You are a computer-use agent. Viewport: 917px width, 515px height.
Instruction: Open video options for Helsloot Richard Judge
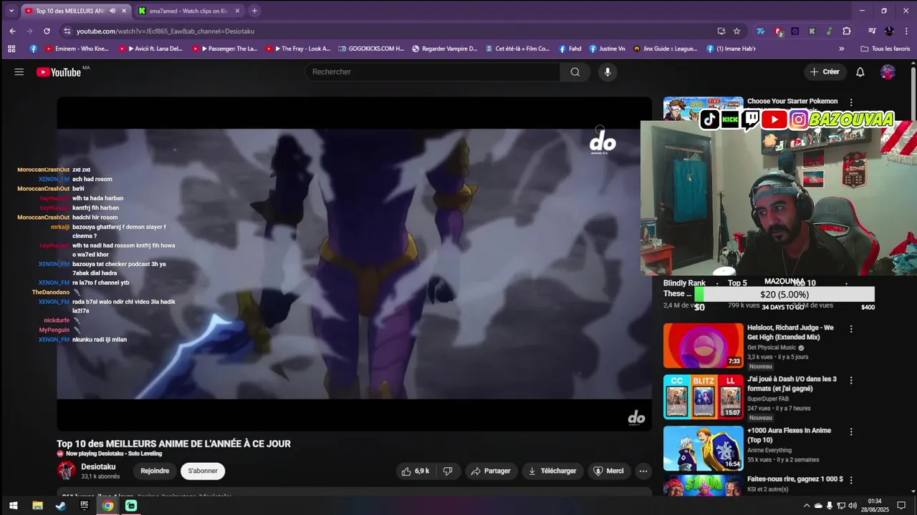point(851,329)
